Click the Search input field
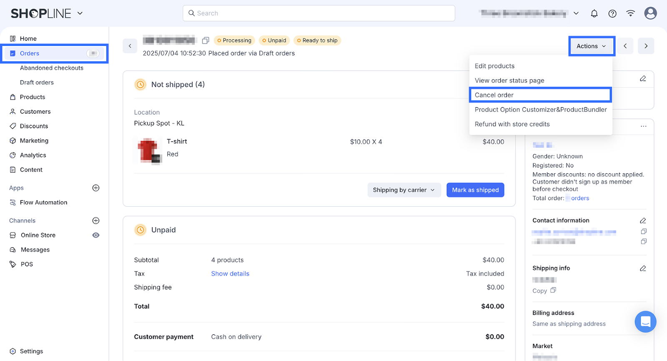This screenshot has width=667, height=361. point(319,13)
